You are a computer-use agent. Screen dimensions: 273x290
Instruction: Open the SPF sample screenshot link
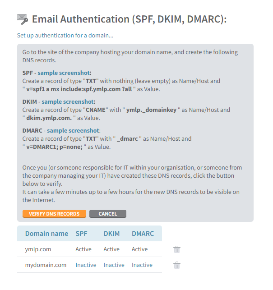coord(64,73)
